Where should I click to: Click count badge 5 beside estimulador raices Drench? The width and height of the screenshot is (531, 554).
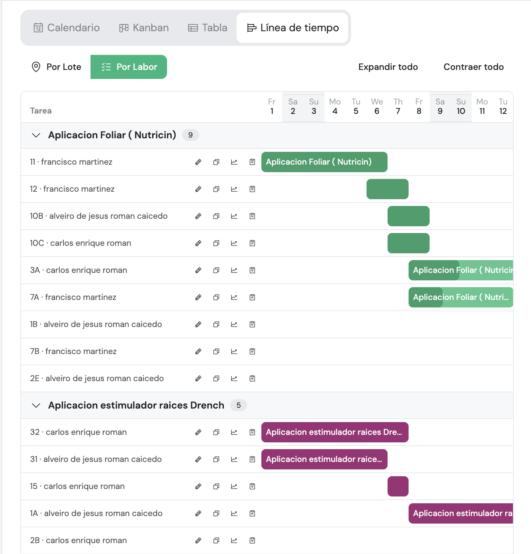[238, 405]
